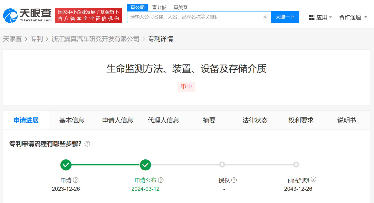Screen dimensions: 374x203
Task: Click the help icon next to 申请
Action: coord(76,180)
